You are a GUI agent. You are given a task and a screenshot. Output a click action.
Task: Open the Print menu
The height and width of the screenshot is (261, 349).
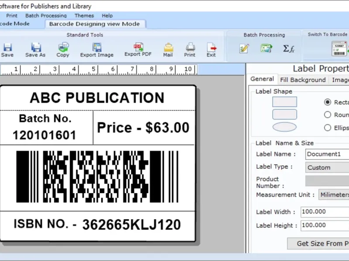[x=12, y=16]
